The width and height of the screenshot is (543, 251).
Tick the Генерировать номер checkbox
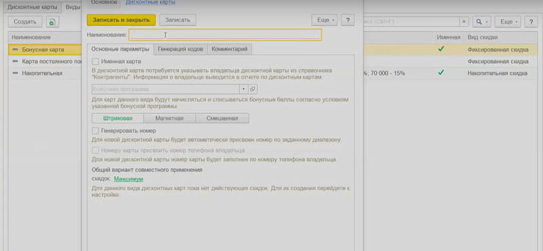click(x=95, y=131)
